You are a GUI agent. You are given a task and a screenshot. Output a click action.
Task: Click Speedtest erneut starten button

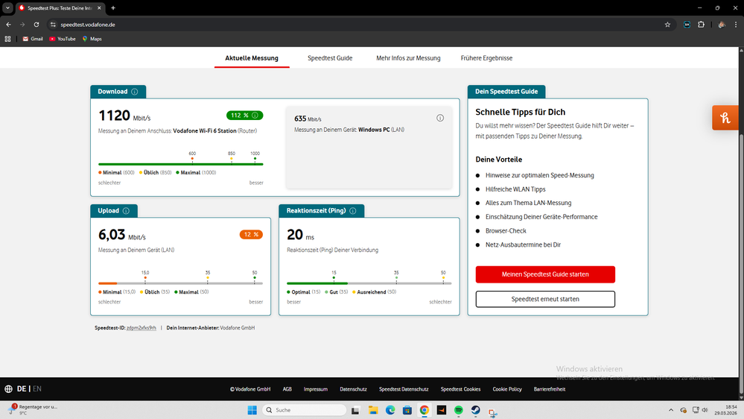(x=545, y=299)
